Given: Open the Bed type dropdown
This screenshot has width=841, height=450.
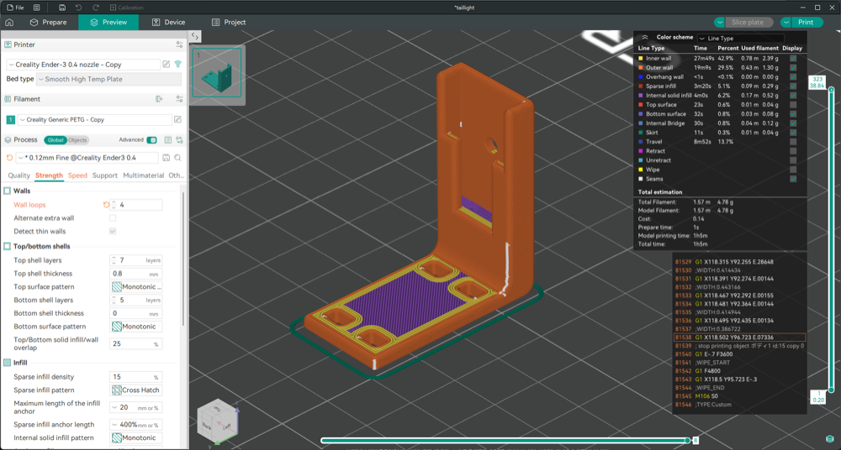Looking at the screenshot, I should click(x=108, y=79).
